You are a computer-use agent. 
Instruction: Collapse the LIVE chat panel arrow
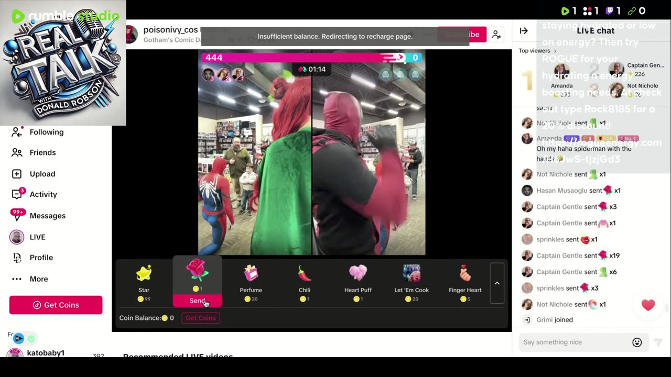(524, 31)
